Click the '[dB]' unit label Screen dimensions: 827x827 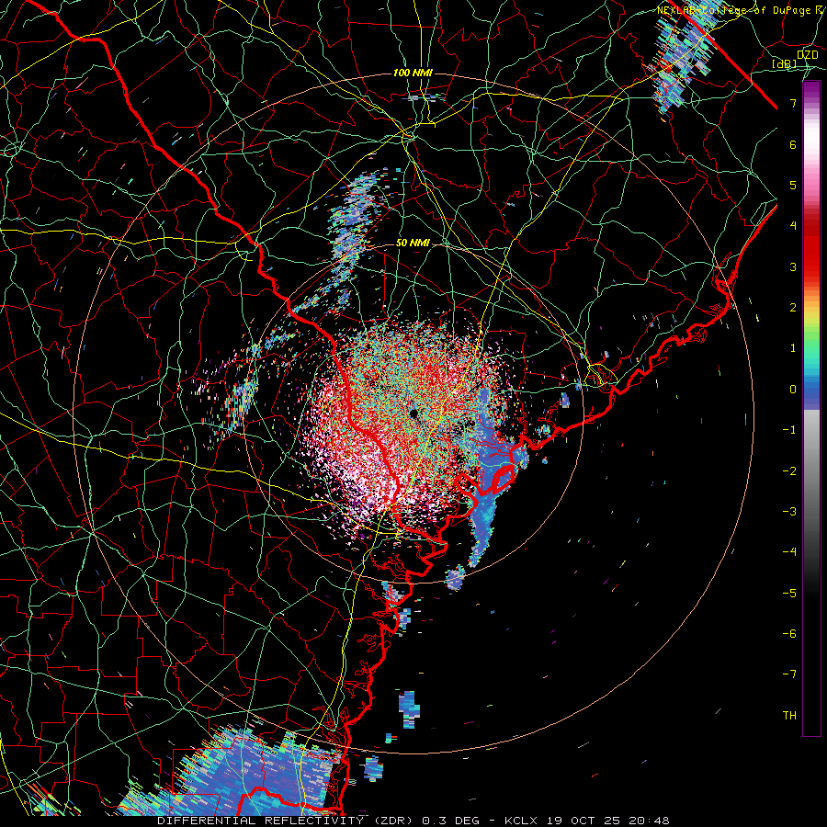pos(785,63)
